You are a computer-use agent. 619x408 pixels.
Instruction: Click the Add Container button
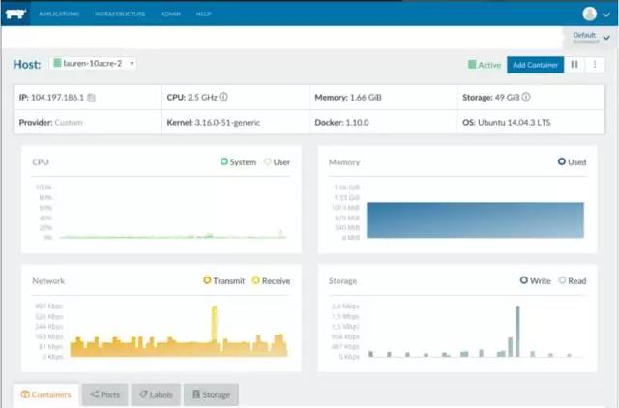pos(534,65)
